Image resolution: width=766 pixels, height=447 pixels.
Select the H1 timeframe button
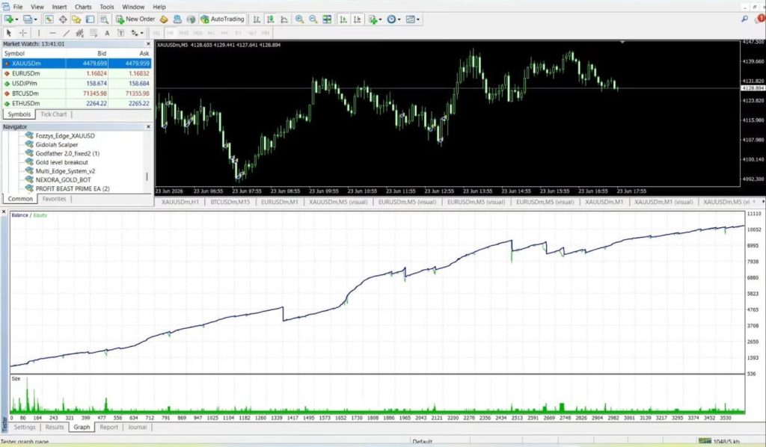tap(211, 33)
